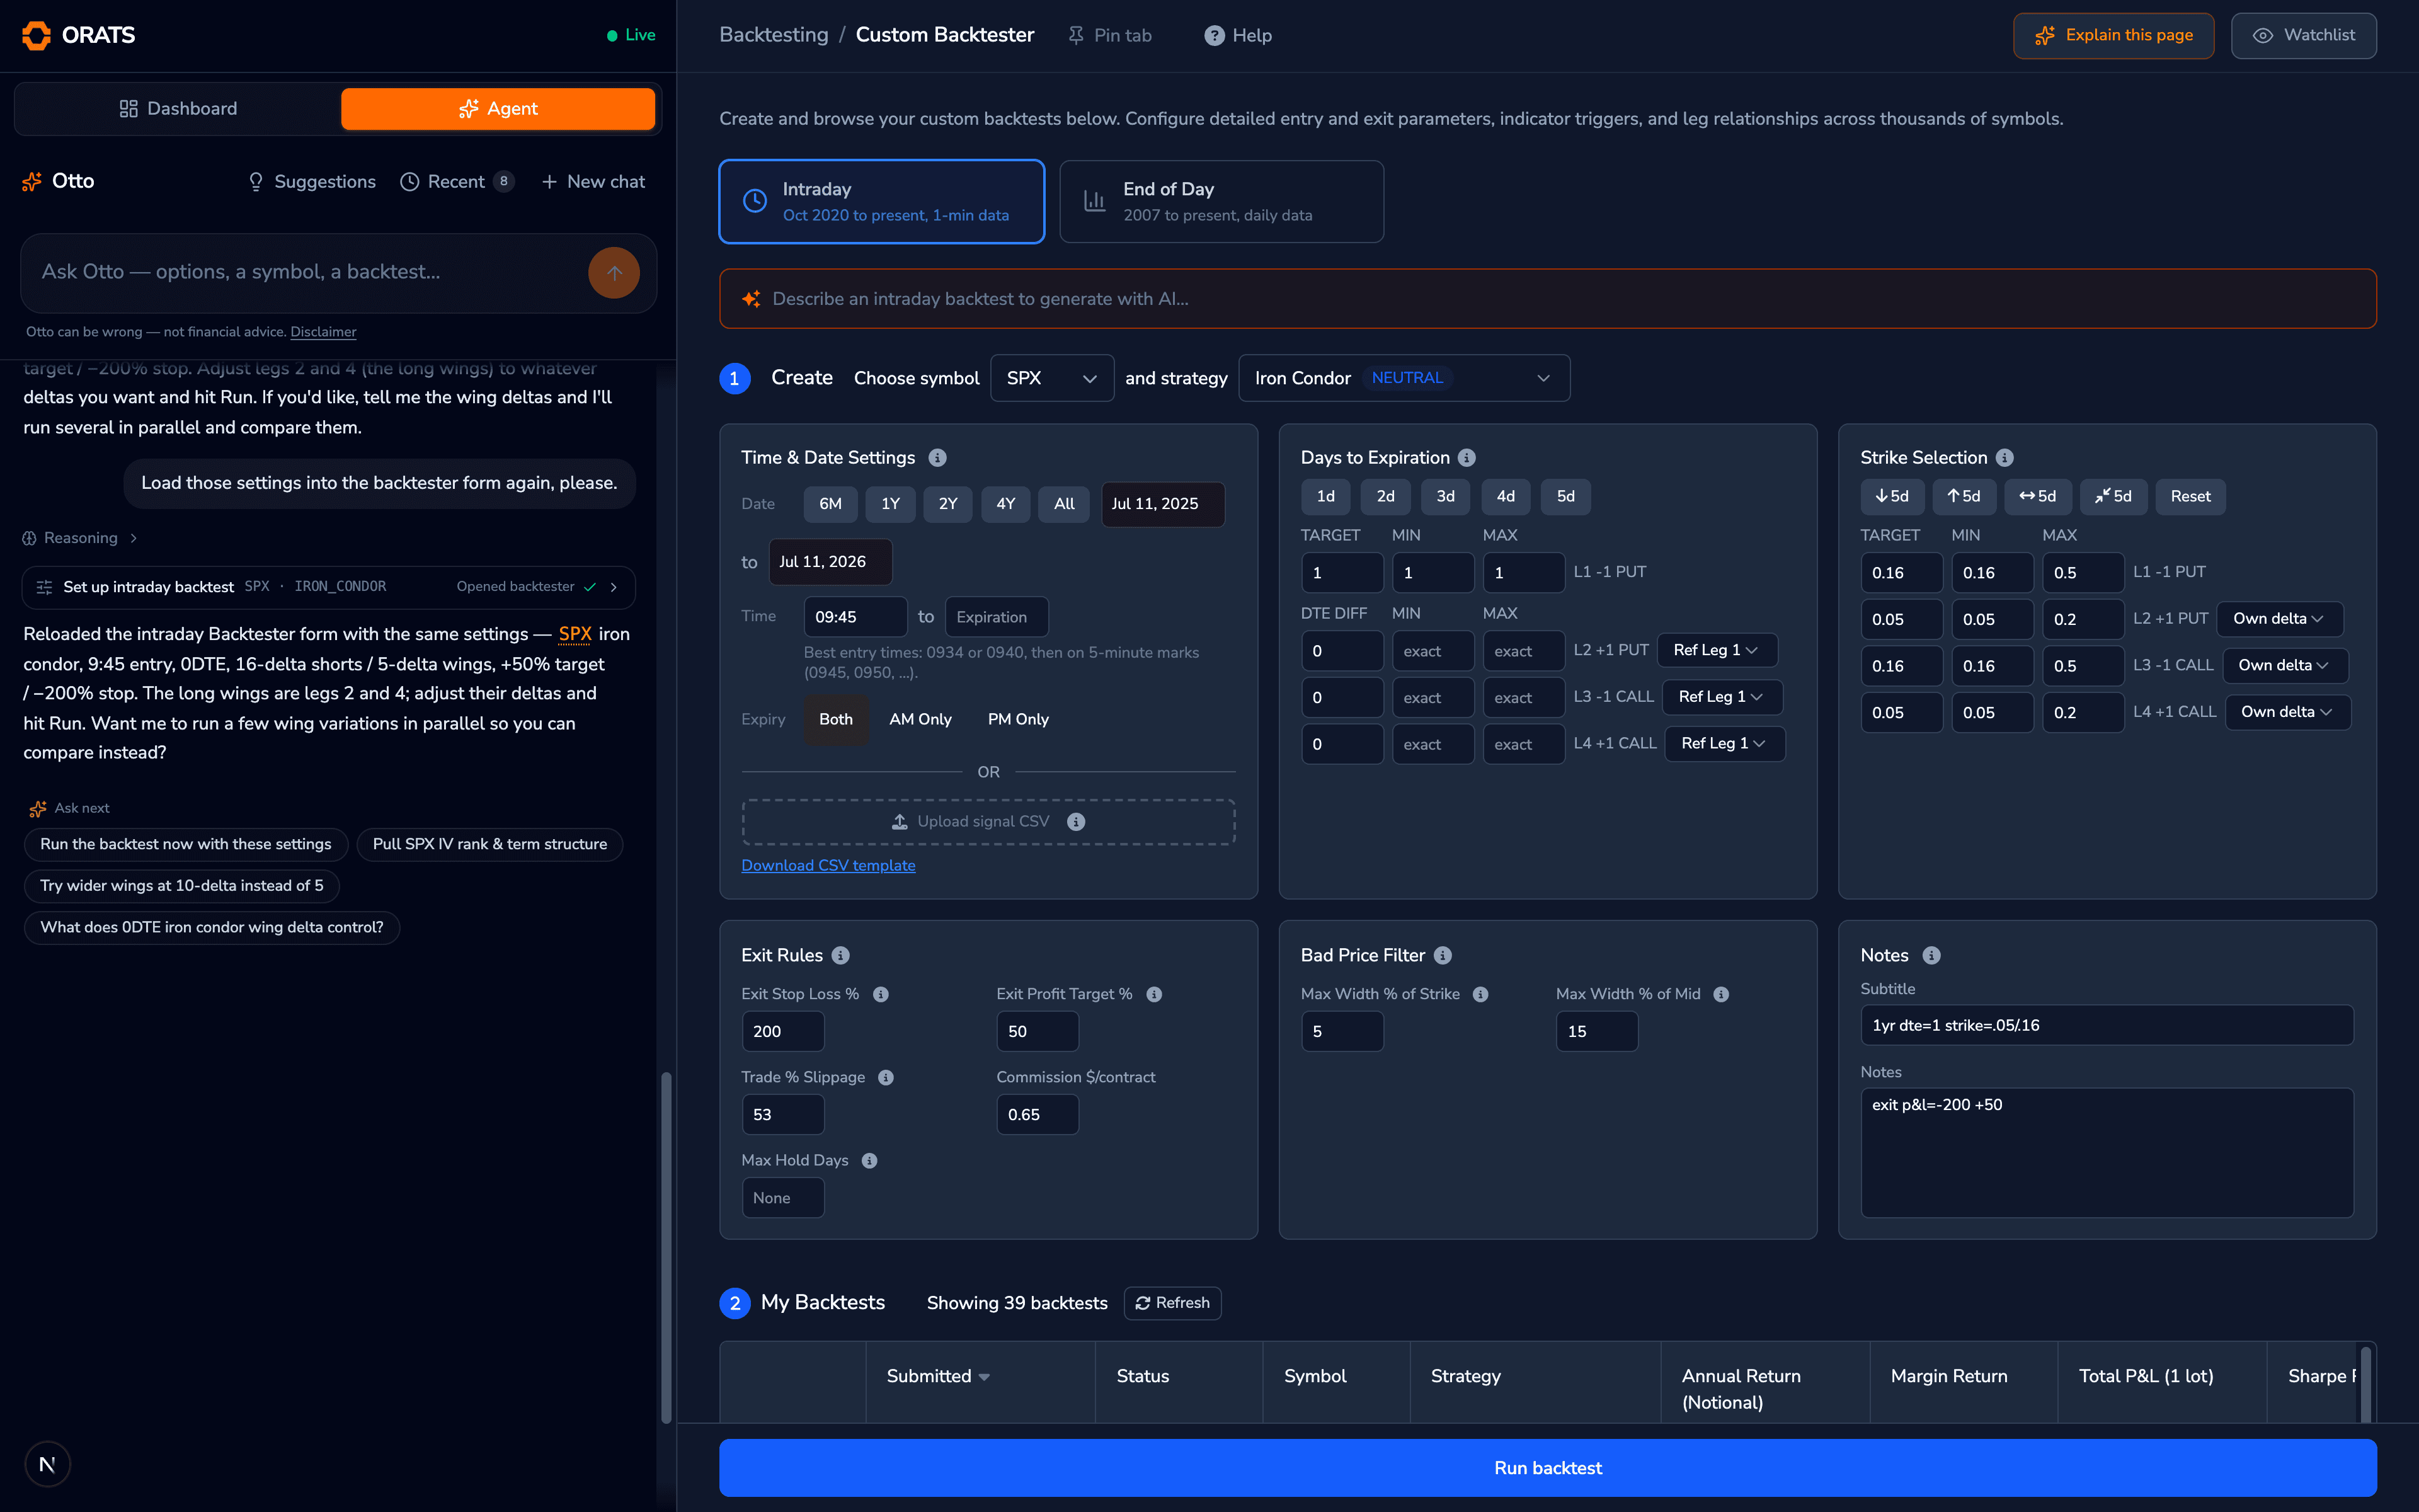Select 1Y date range preset

point(889,504)
